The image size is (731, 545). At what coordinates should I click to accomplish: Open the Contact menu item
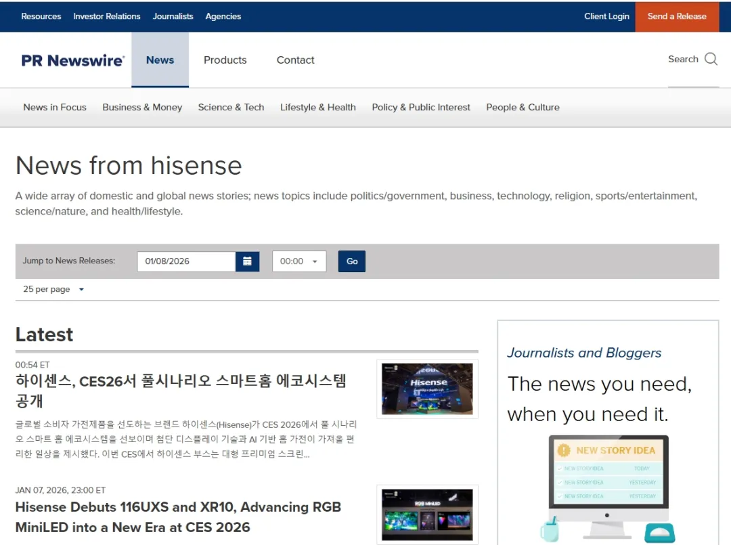(295, 60)
